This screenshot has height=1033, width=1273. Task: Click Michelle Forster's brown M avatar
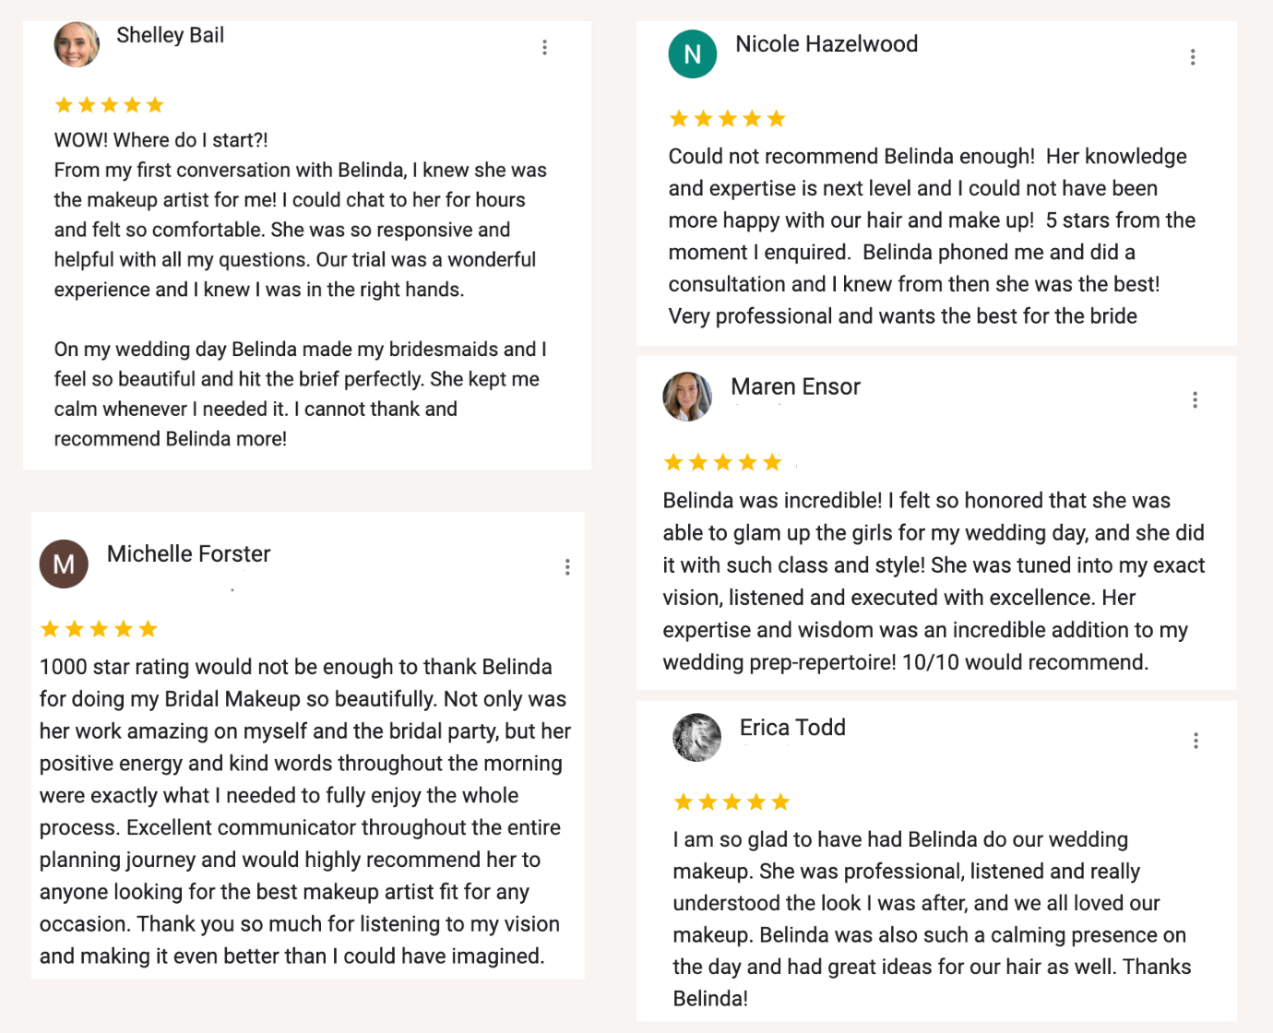64,564
